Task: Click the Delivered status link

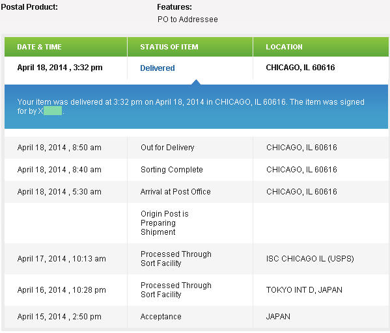Action: pos(158,68)
